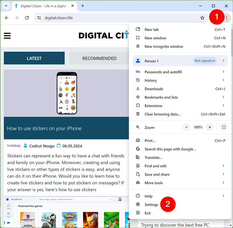Select Search this page with Google
This screenshot has width=233, height=228.
[180, 149]
